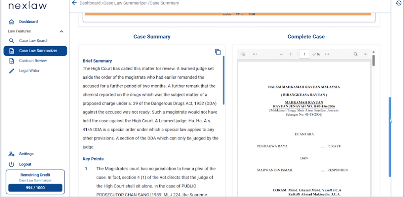Click the Contract Review icon
Screen dimensions: 404x197
11,61
